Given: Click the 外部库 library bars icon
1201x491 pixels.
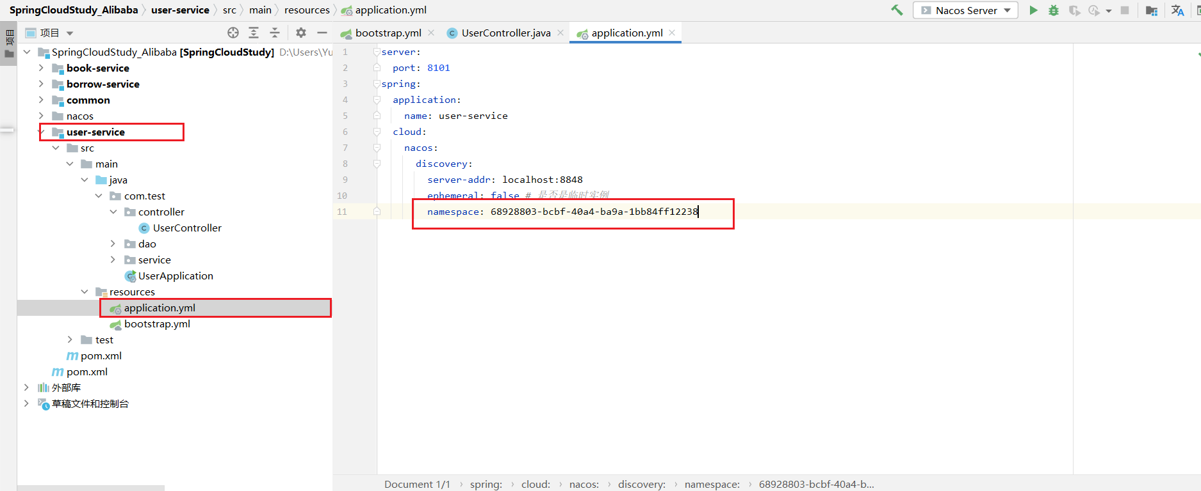Looking at the screenshot, I should [x=44, y=388].
